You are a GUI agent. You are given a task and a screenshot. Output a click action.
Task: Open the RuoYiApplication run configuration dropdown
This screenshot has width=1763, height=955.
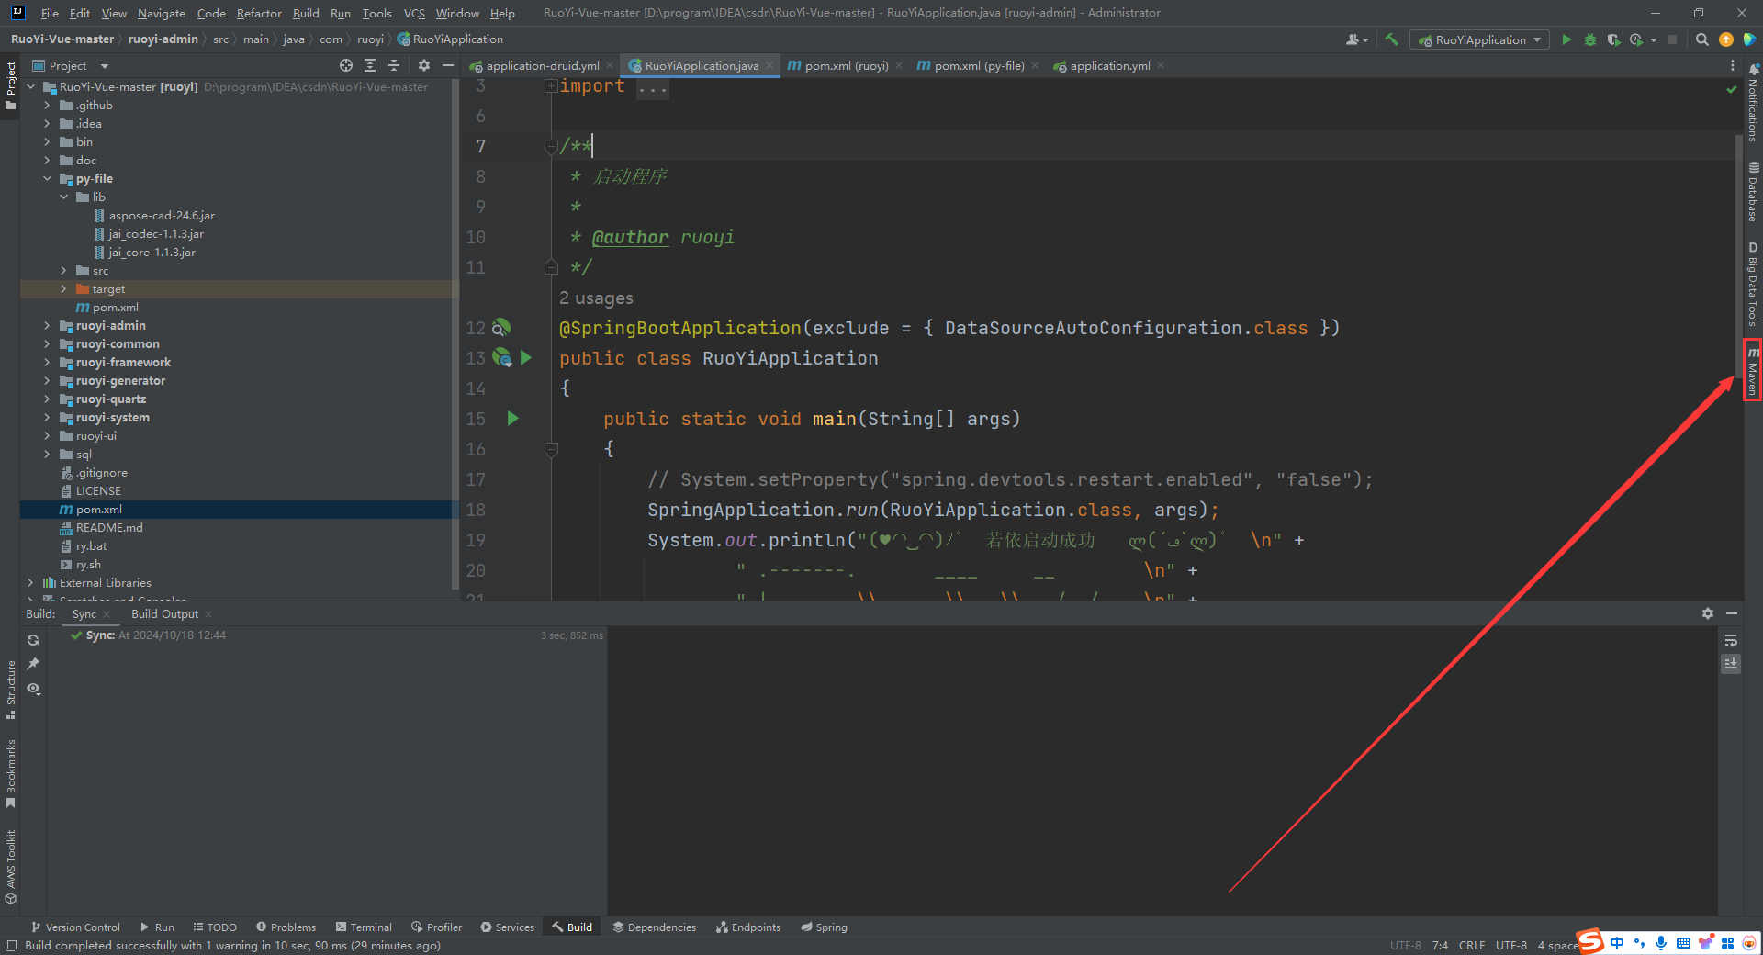click(1479, 39)
